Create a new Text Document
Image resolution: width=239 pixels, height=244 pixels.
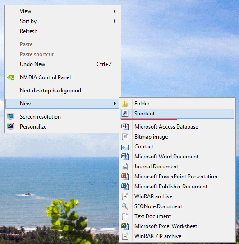coord(177,216)
